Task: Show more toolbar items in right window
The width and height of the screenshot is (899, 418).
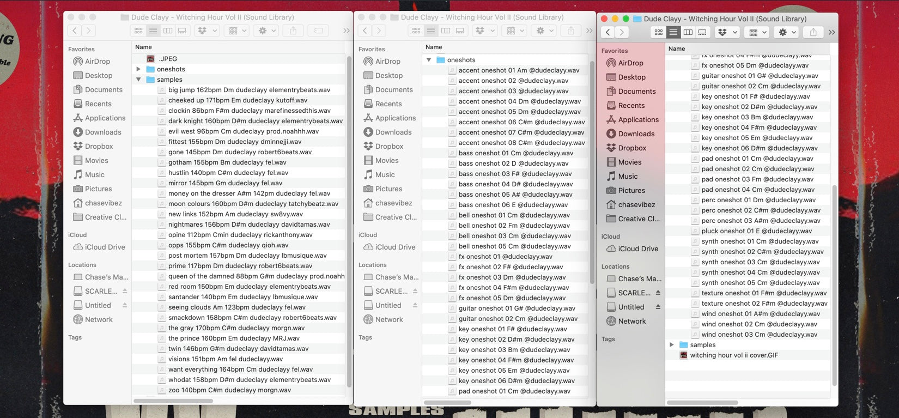Action: pyautogui.click(x=831, y=33)
